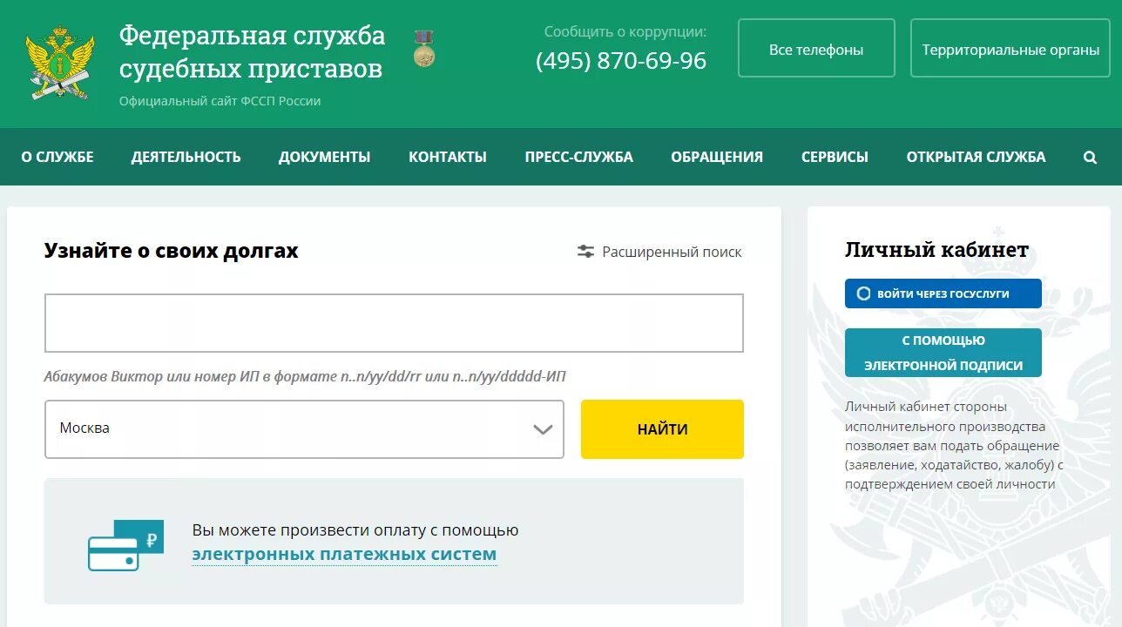Viewport: 1122px width, 627px height.
Task: Click the advanced search filter icon
Action: click(x=585, y=252)
